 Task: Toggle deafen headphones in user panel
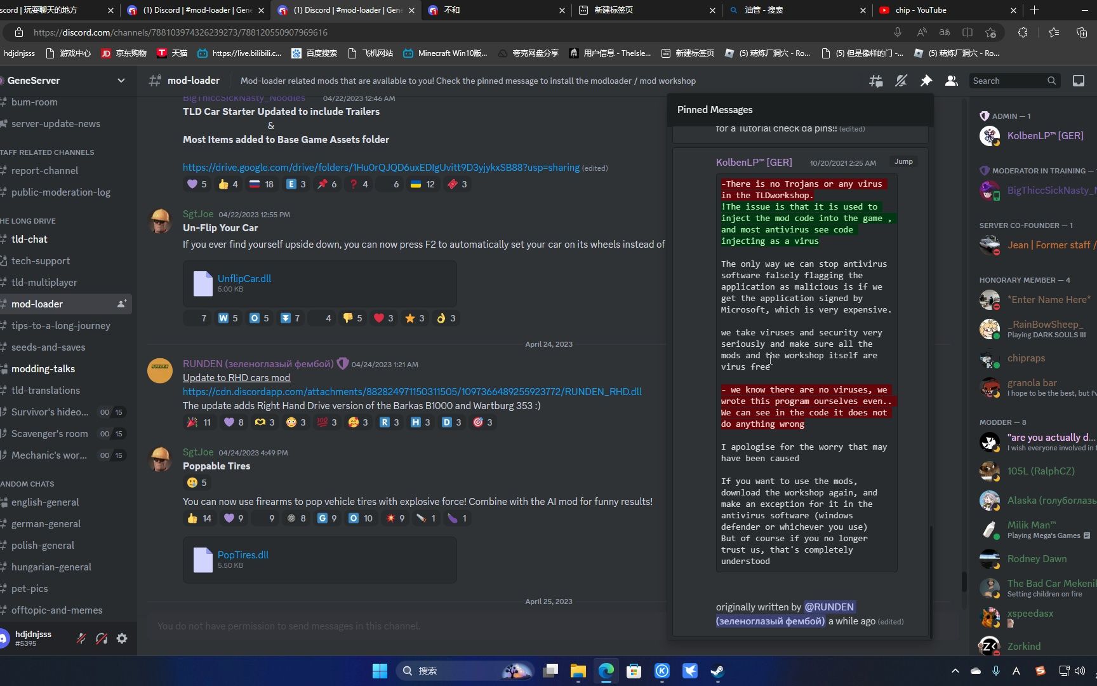click(x=102, y=638)
